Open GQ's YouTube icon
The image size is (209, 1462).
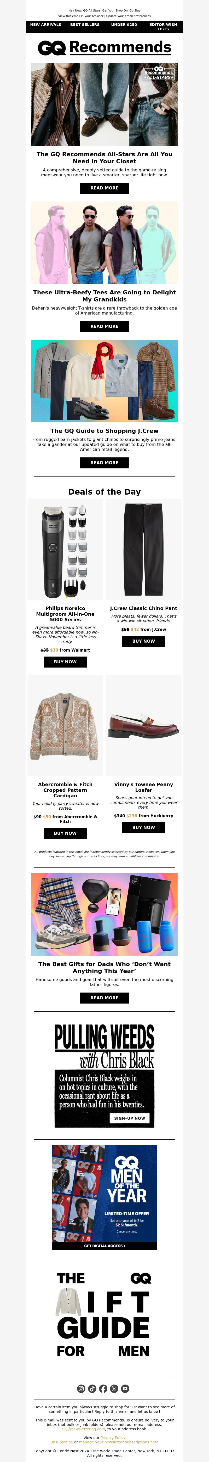coord(125,1388)
